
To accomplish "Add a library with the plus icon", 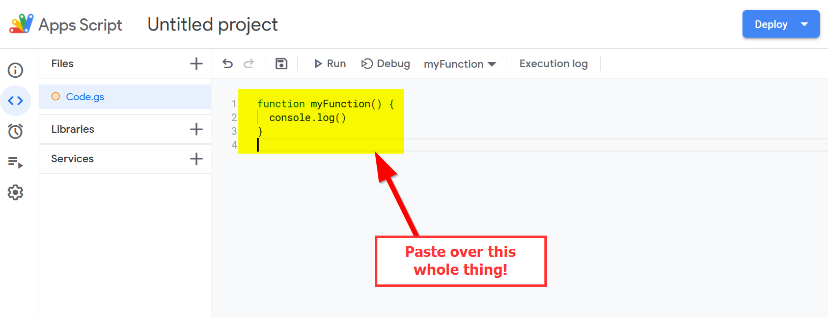I will click(x=196, y=129).
